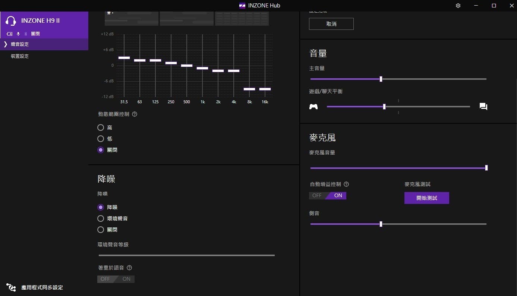
Task: Turn off noise cancelling with 關閉 option
Action: point(101,230)
